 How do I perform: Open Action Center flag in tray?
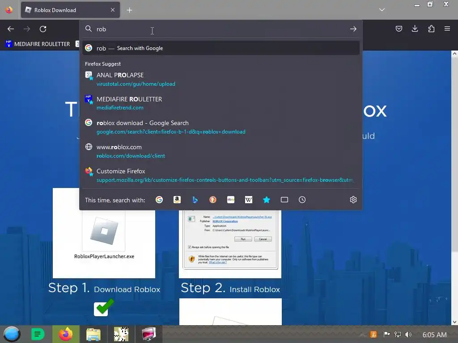386,335
